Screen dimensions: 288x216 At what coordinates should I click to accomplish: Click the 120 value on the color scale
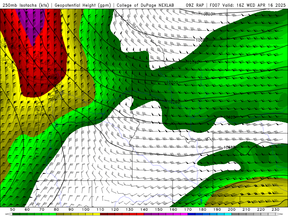pos(115,210)
